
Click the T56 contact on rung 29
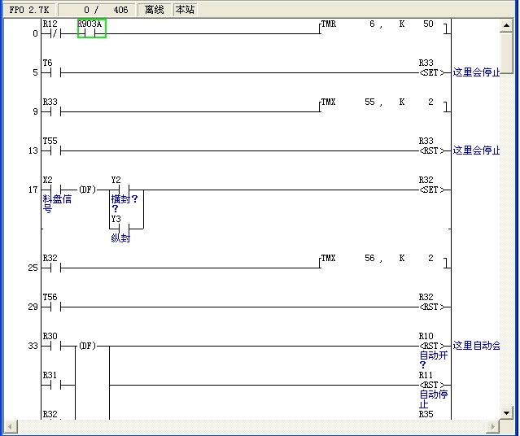pyautogui.click(x=51, y=307)
